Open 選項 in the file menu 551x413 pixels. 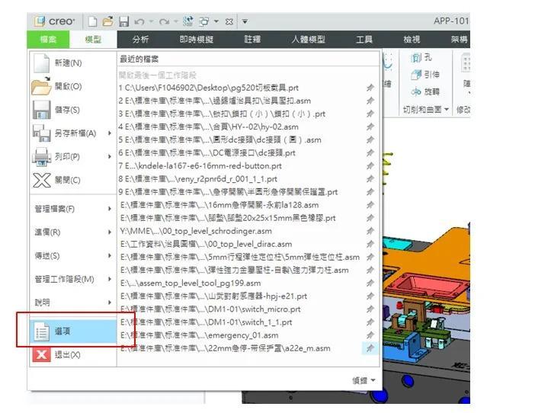73,331
